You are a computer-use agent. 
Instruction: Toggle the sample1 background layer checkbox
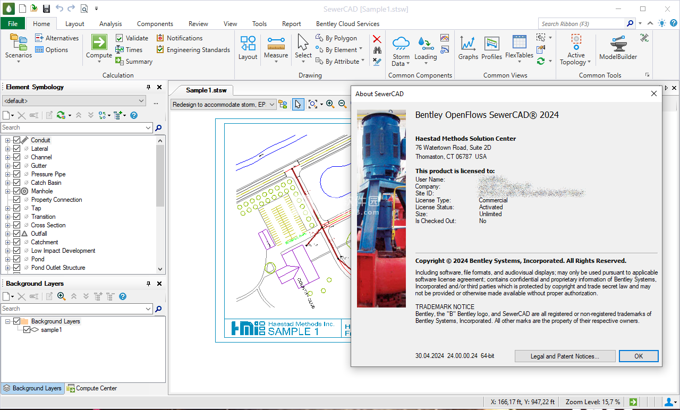point(27,330)
